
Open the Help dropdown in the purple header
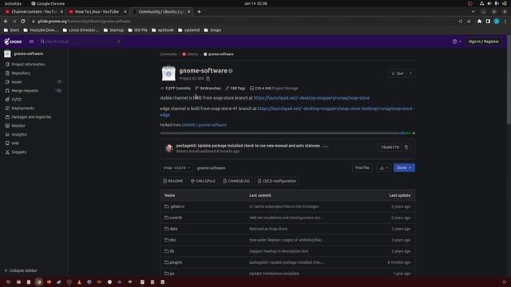pyautogui.click(x=457, y=41)
